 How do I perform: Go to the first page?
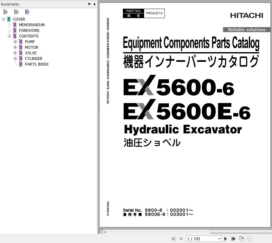tap(173, 239)
